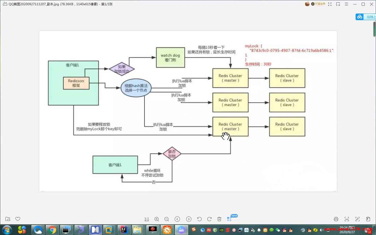Click the taskbar clock showing 2020/9/27
Viewport: 376px width, 235px height.
tap(347, 230)
